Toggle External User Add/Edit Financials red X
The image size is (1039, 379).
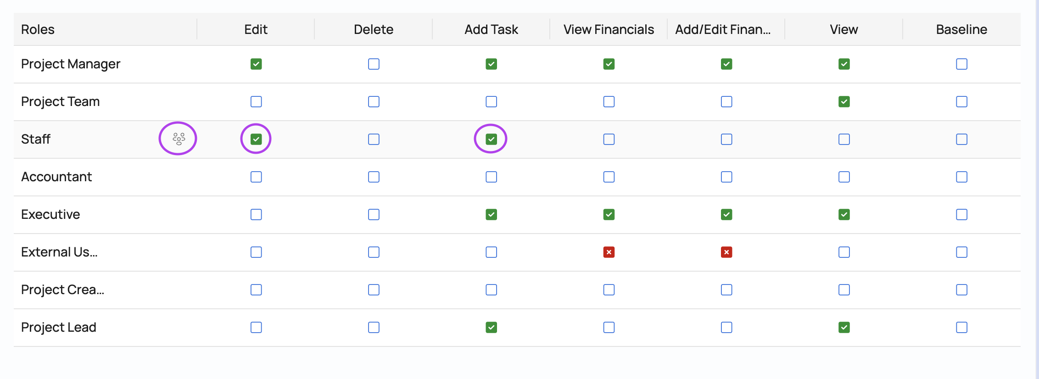(x=726, y=252)
